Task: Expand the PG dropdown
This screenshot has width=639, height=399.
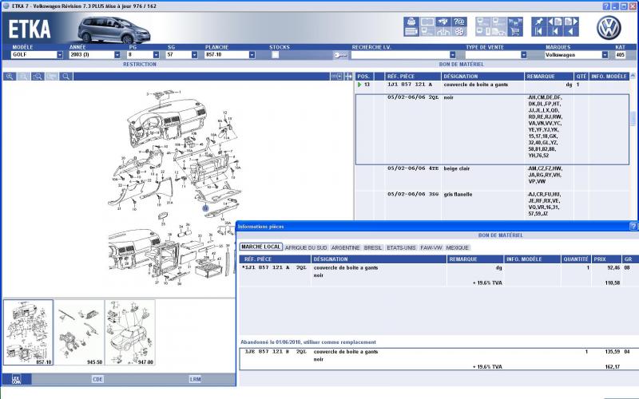Action: pyautogui.click(x=156, y=55)
